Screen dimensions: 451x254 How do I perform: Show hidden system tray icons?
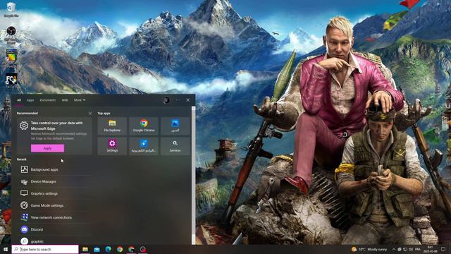(x=394, y=249)
